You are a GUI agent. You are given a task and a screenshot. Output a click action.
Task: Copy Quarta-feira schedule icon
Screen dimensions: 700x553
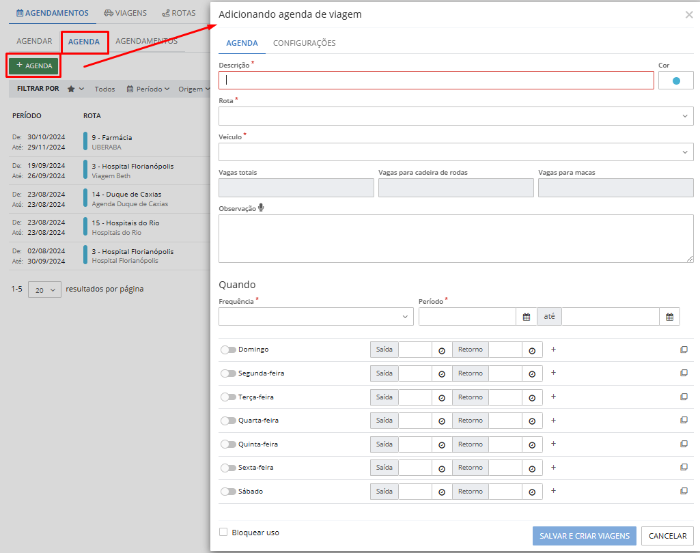(x=684, y=420)
